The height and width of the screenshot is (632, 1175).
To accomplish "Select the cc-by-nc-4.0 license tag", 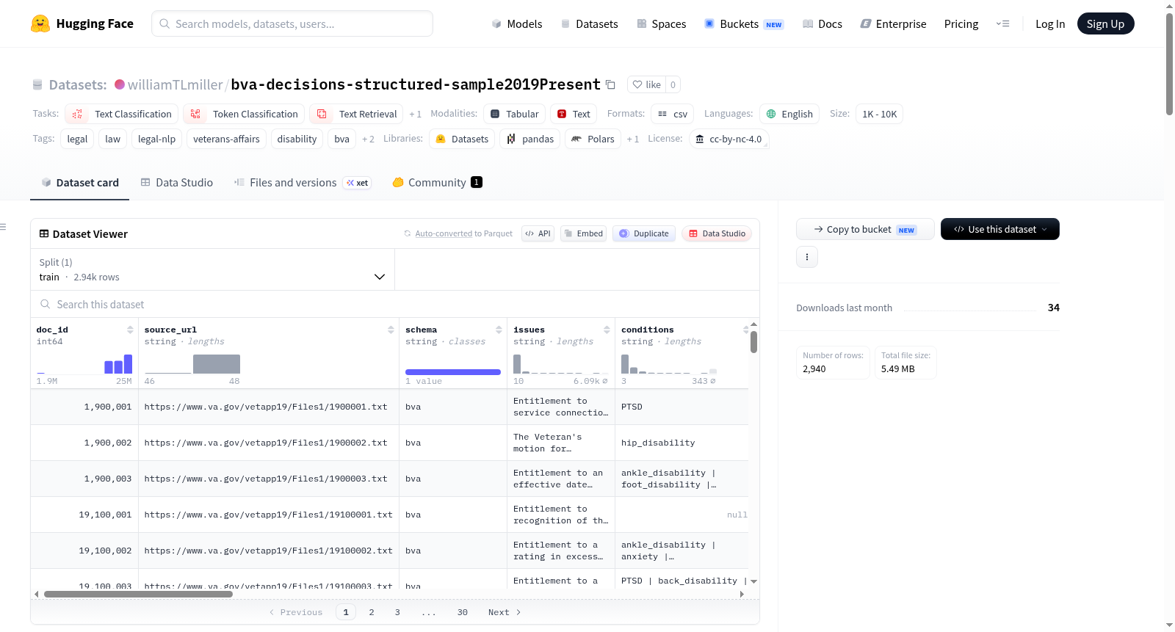I will tap(728, 139).
